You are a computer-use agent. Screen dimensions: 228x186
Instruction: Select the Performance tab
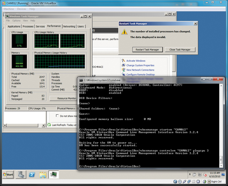pos(54,26)
